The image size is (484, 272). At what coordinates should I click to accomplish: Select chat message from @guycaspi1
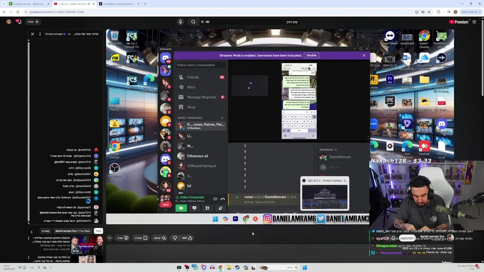point(78,207)
